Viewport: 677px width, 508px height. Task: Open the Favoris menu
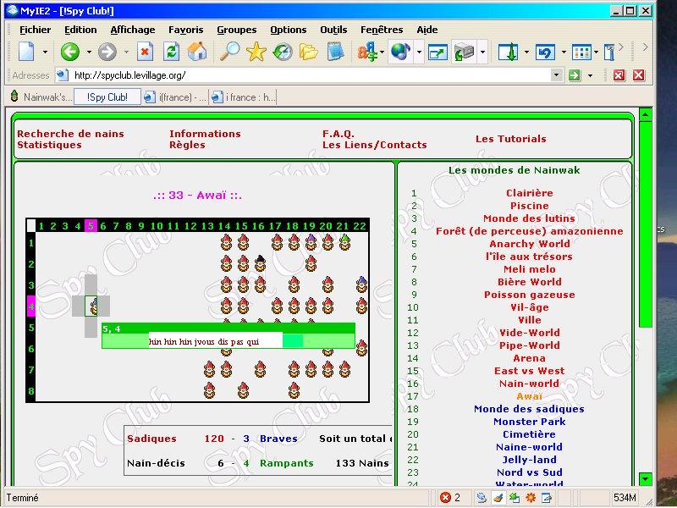[x=185, y=30]
